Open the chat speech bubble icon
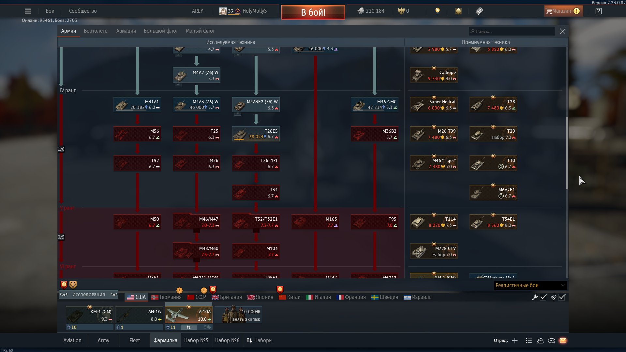This screenshot has height=352, width=626. (x=552, y=341)
